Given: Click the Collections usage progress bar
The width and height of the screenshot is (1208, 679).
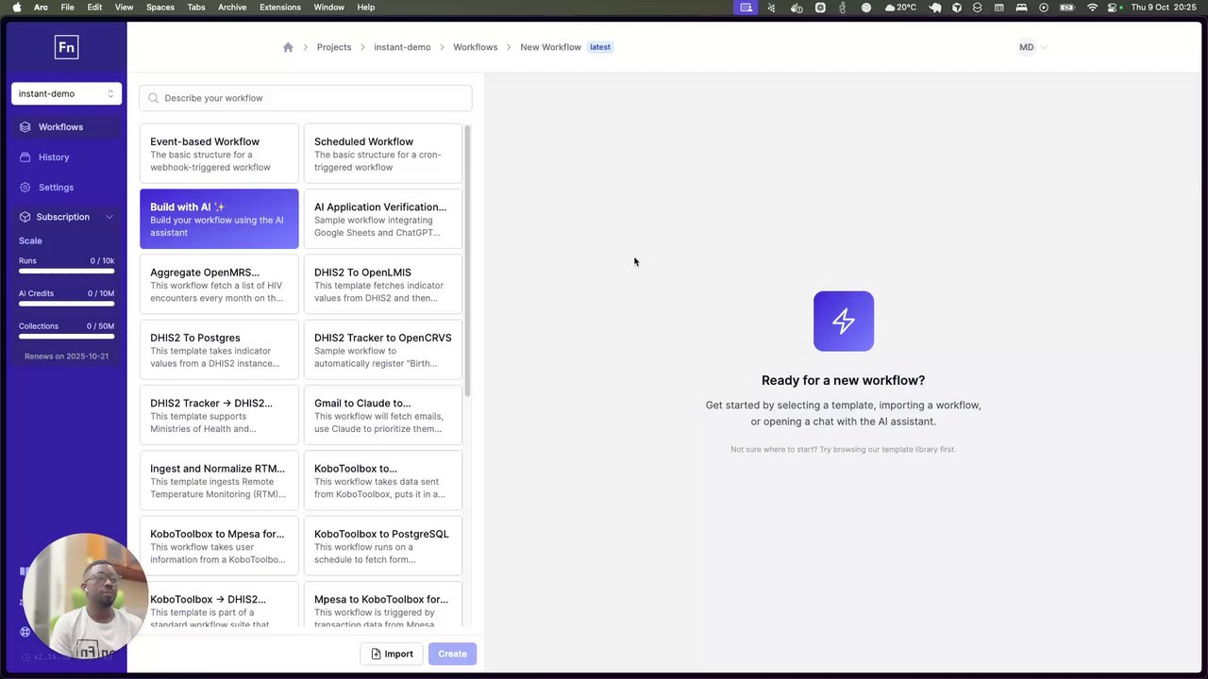Looking at the screenshot, I should (x=66, y=337).
